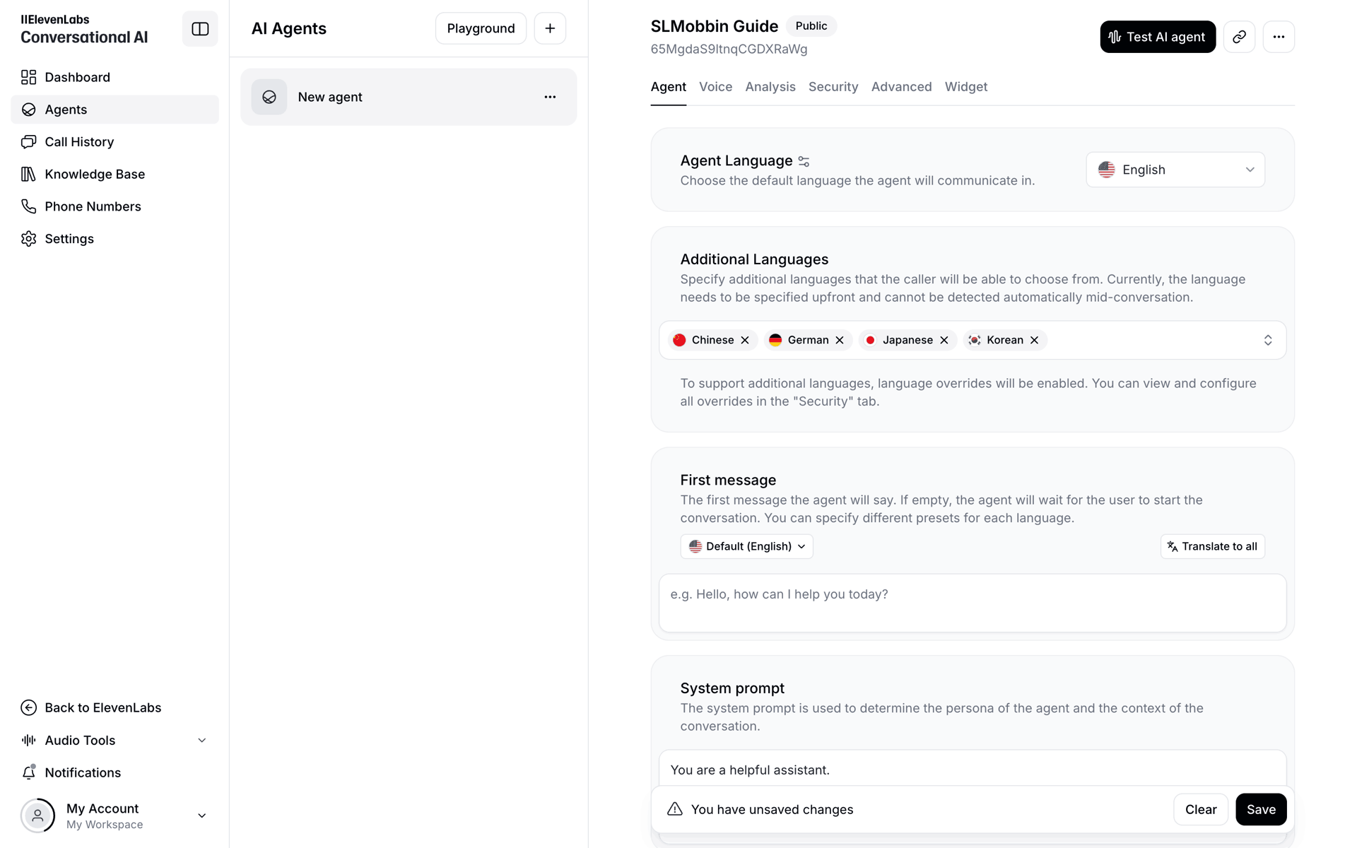The image size is (1357, 848).
Task: Click the Public badge next to agent name
Action: 811,26
